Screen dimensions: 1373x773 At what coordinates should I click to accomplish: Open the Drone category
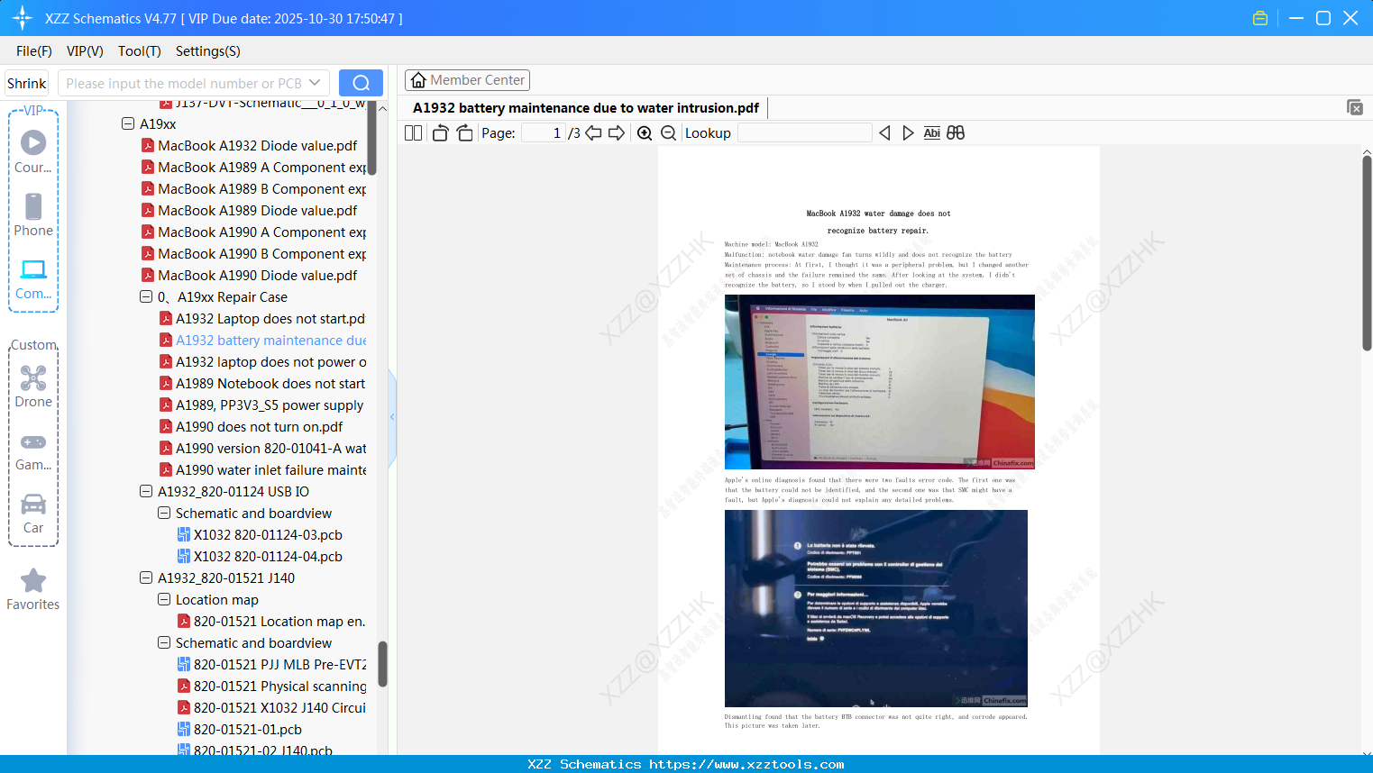click(x=33, y=386)
